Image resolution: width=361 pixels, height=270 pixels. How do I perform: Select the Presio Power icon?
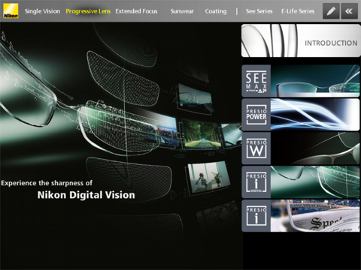click(256, 115)
